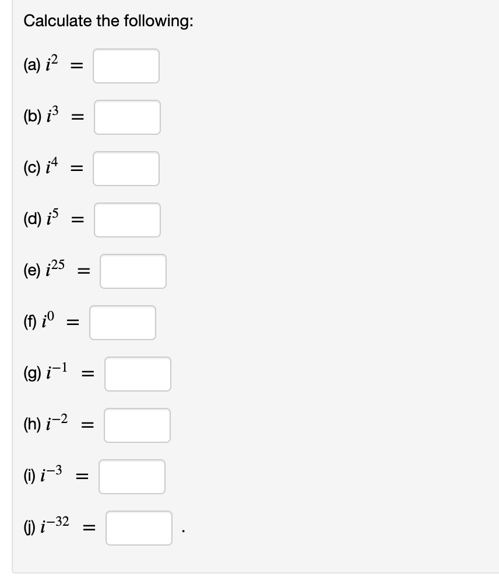The image size is (499, 580).
Task: Select the text of part (c)
Action: coord(39,169)
